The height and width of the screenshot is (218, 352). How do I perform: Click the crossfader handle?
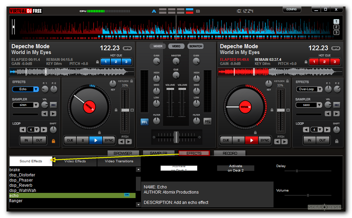tap(177, 137)
